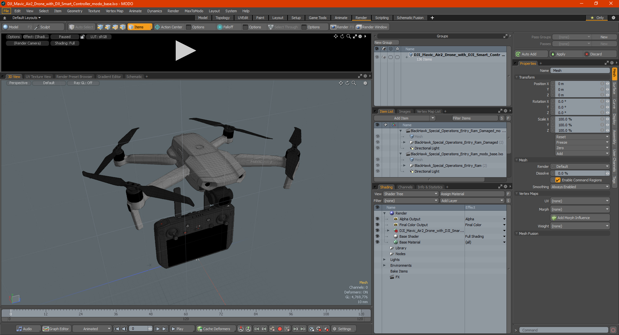
Task: Activate Items selection mode
Action: coord(140,27)
